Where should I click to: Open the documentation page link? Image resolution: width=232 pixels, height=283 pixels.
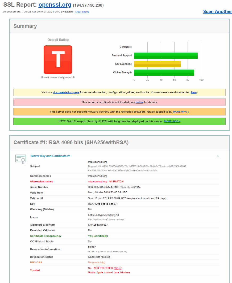click(x=66, y=92)
